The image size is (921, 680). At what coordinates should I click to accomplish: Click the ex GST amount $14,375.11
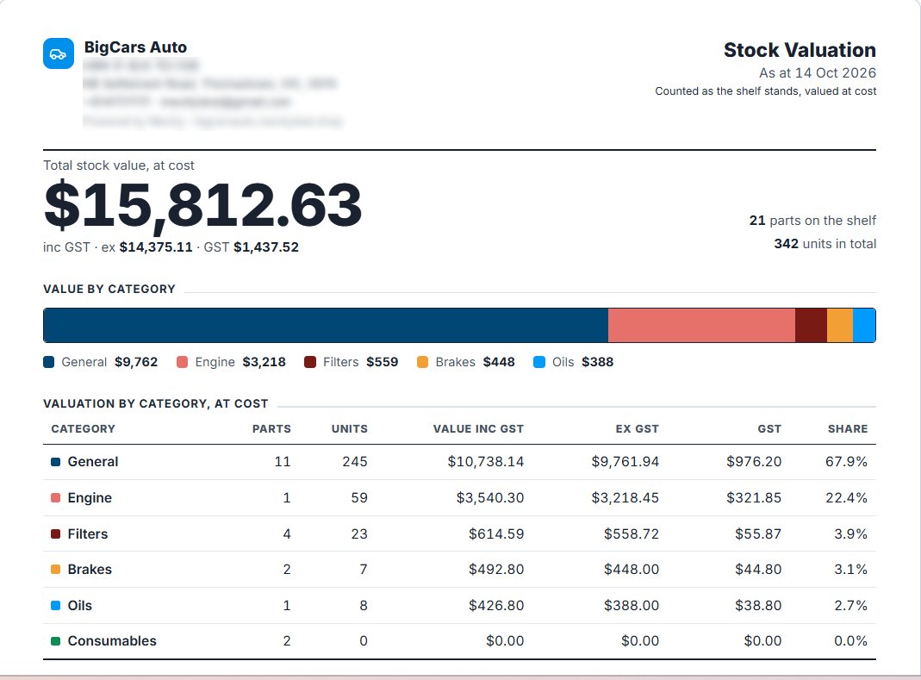[156, 247]
